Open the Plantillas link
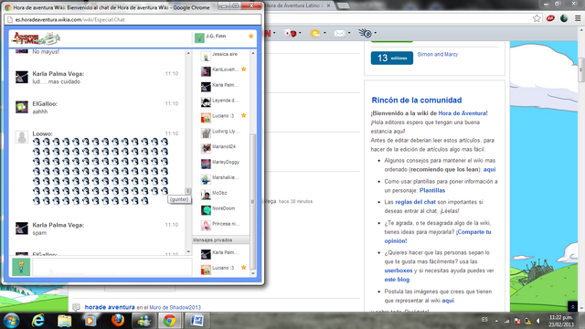This screenshot has width=585, height=329. (432, 190)
